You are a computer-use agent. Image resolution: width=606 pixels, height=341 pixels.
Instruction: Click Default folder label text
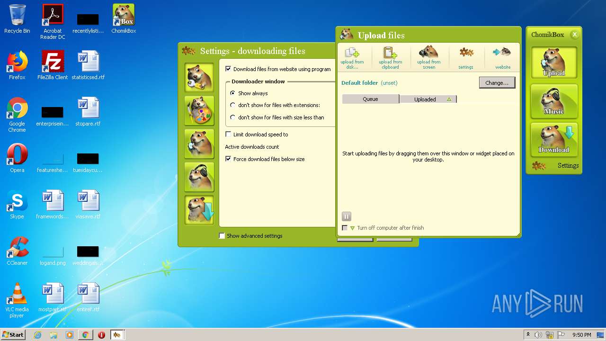tap(360, 83)
